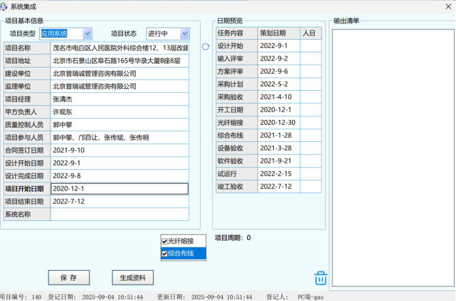Screen dimensions: 456x301
Task: Click inside the 输出清单 list box
Action: point(393,158)
